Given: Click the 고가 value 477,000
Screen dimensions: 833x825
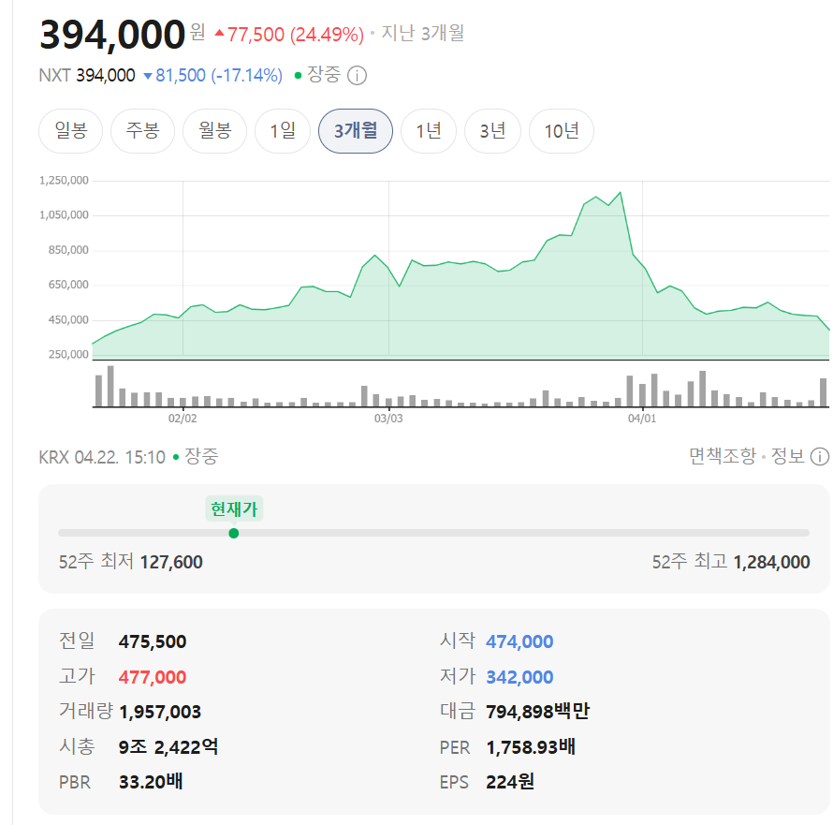Looking at the screenshot, I should click(x=153, y=677).
